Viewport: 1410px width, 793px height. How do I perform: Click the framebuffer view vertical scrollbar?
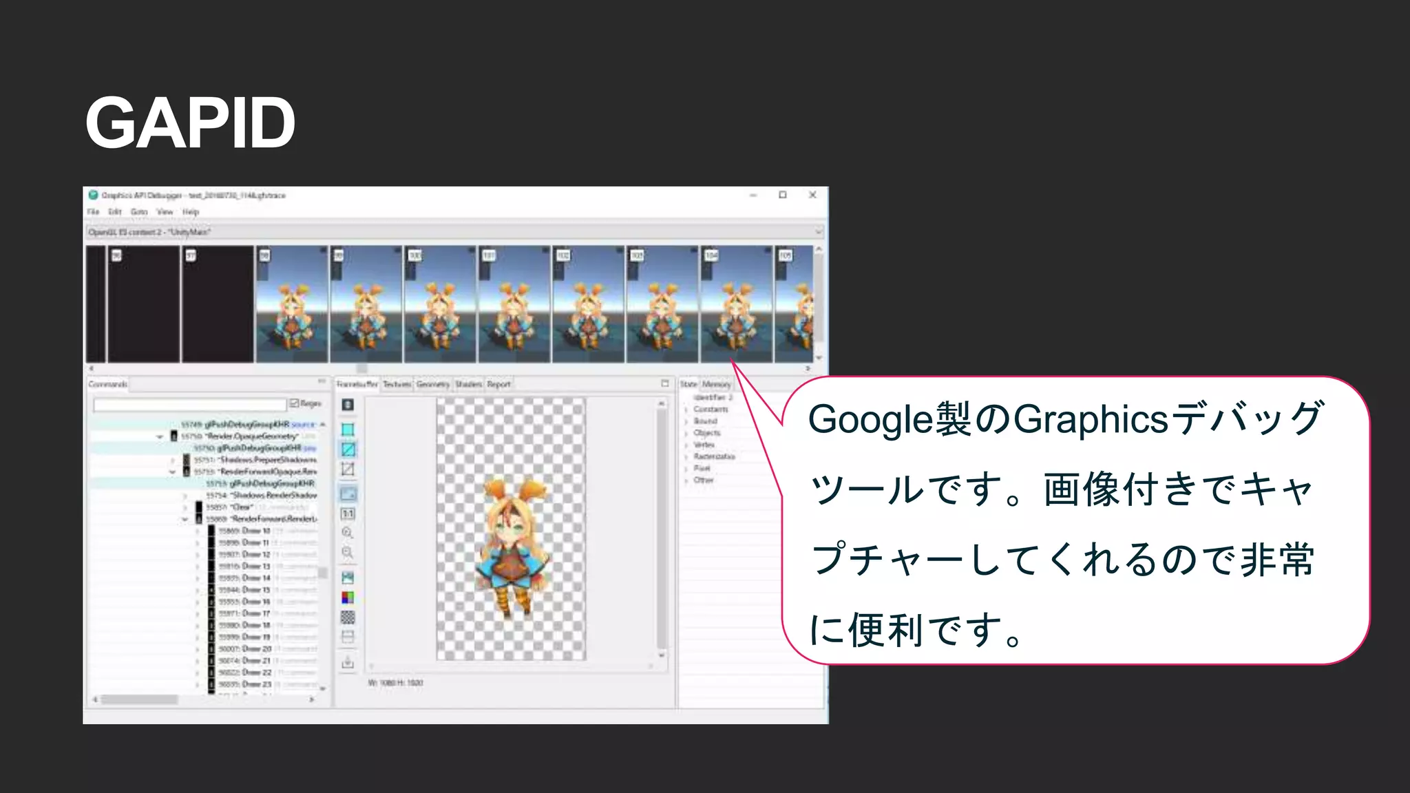tap(662, 530)
